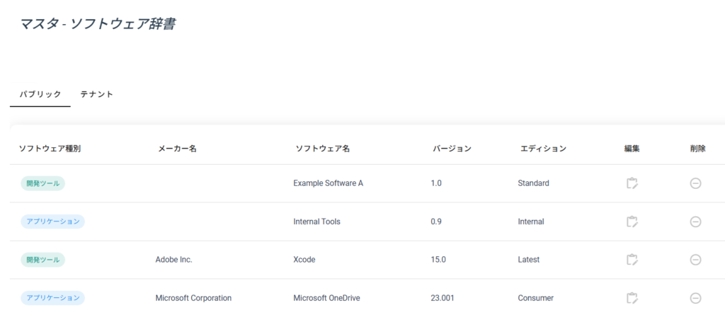Edit the Microsoft OneDrive entry

tap(632, 298)
